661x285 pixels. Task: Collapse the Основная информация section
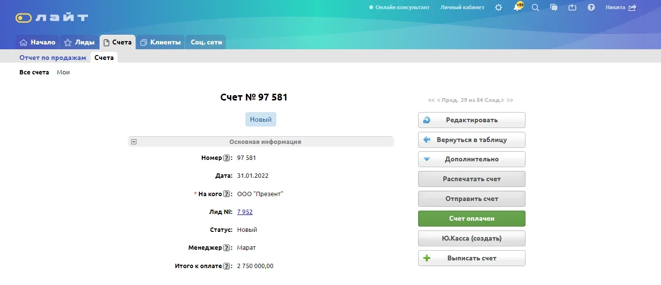134,142
